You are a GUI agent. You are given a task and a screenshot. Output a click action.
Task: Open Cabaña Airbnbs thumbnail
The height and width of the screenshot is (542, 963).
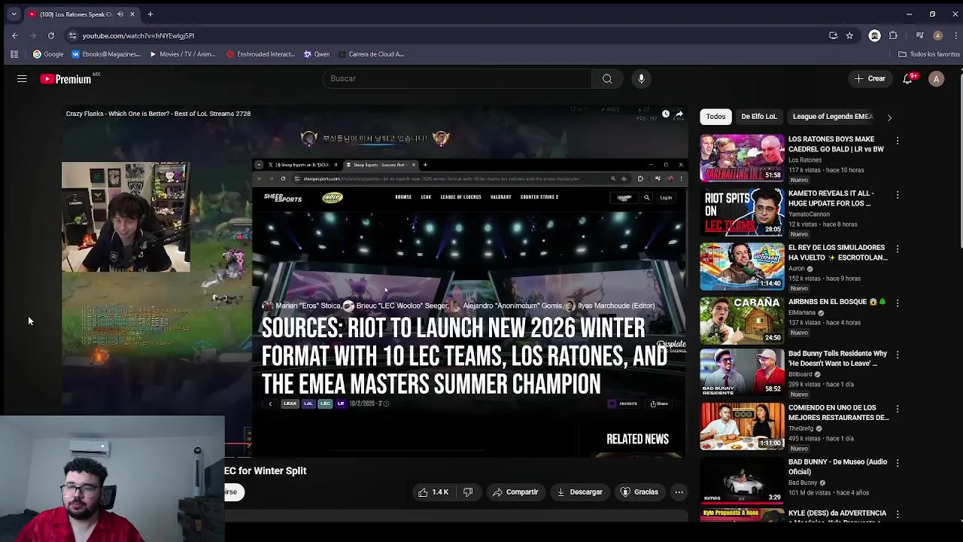pyautogui.click(x=742, y=321)
